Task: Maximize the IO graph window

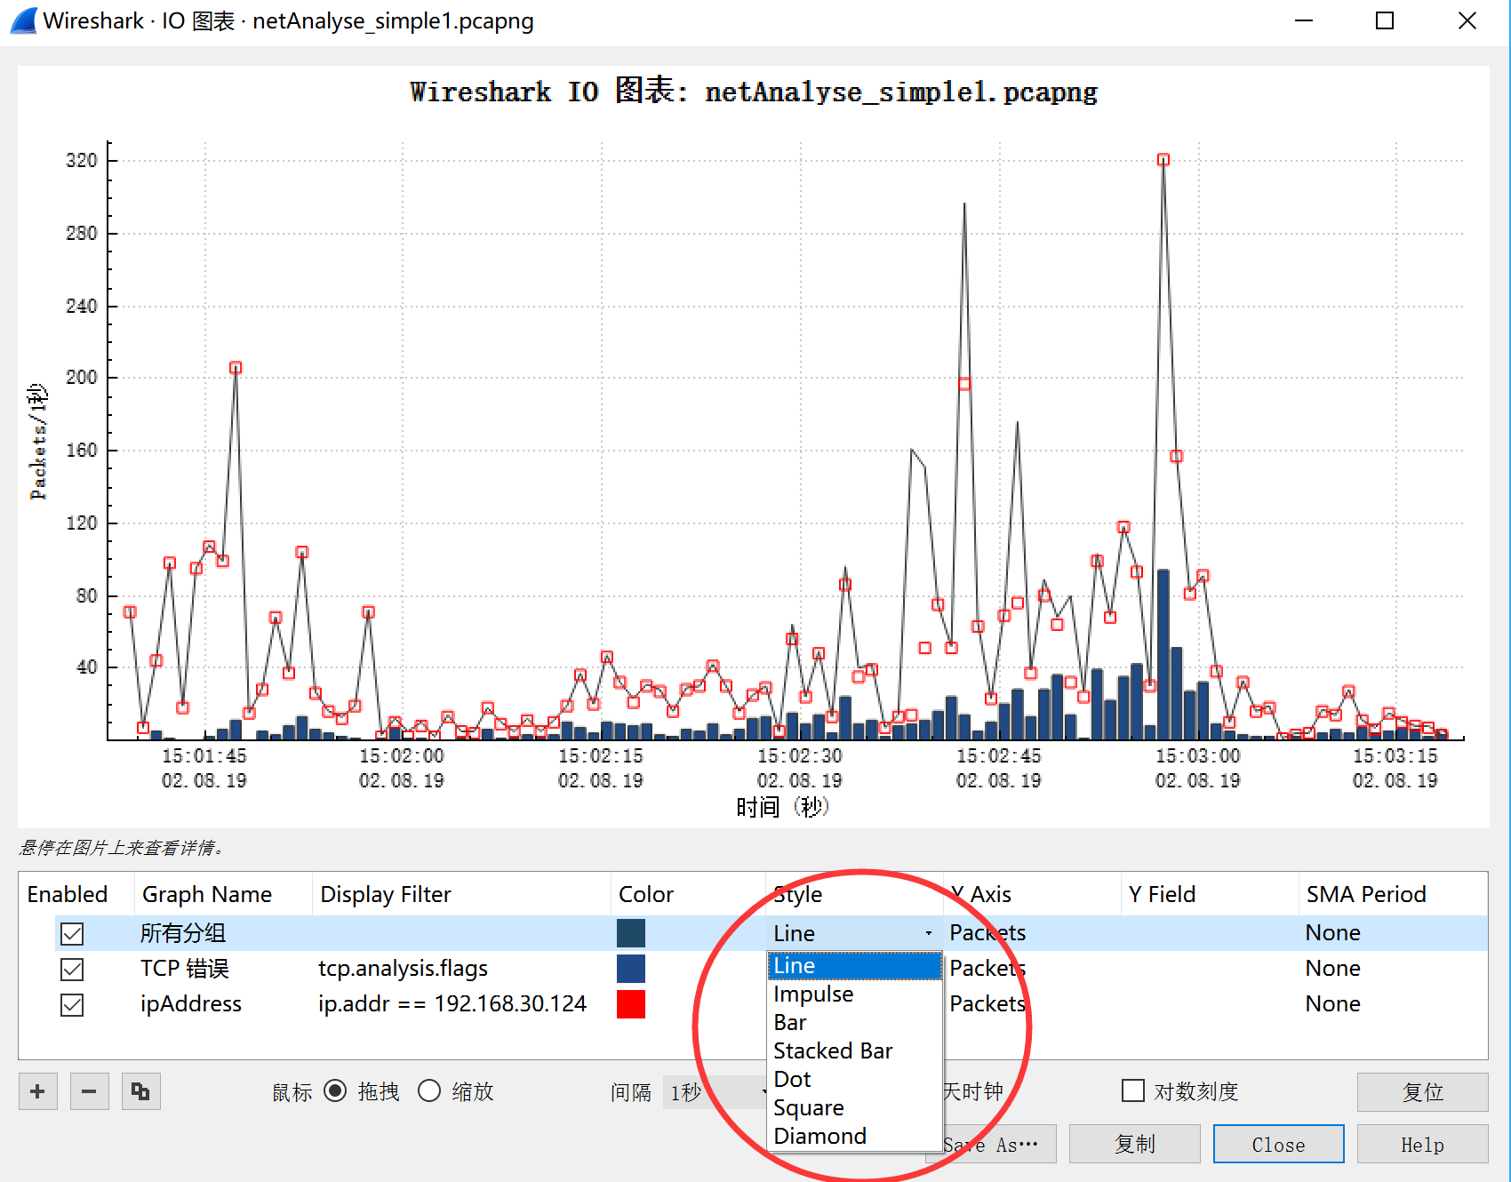Action: (x=1385, y=20)
